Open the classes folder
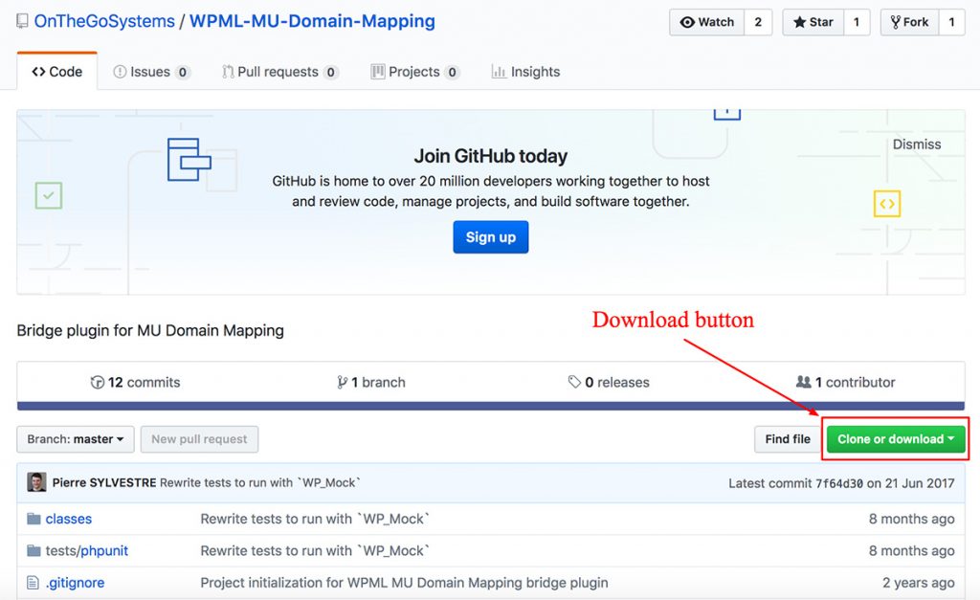 click(x=69, y=519)
